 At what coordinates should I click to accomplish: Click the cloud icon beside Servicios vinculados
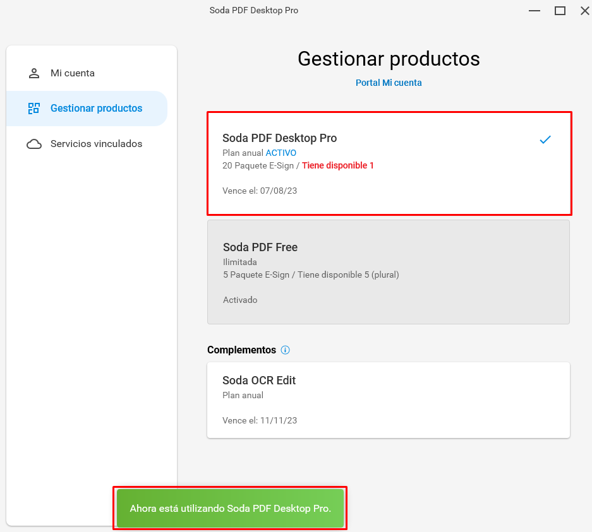tap(34, 144)
